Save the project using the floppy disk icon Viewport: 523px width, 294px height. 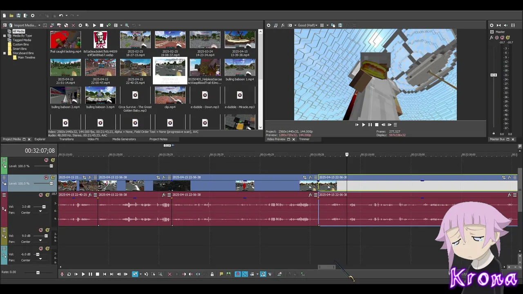pyautogui.click(x=18, y=16)
